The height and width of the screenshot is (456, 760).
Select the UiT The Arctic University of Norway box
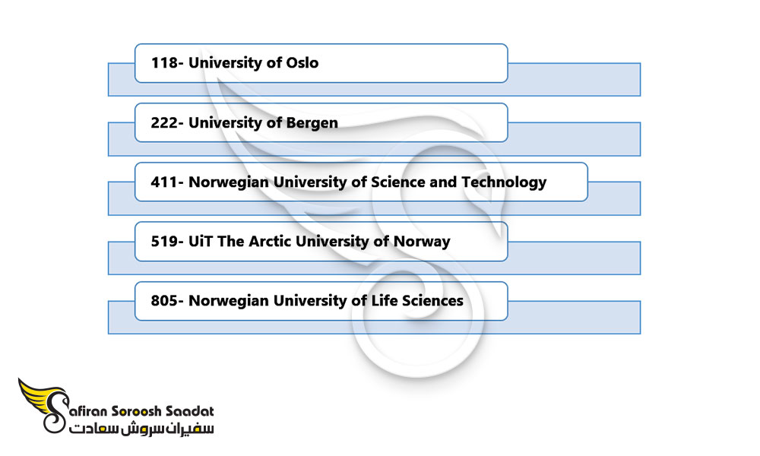click(321, 242)
